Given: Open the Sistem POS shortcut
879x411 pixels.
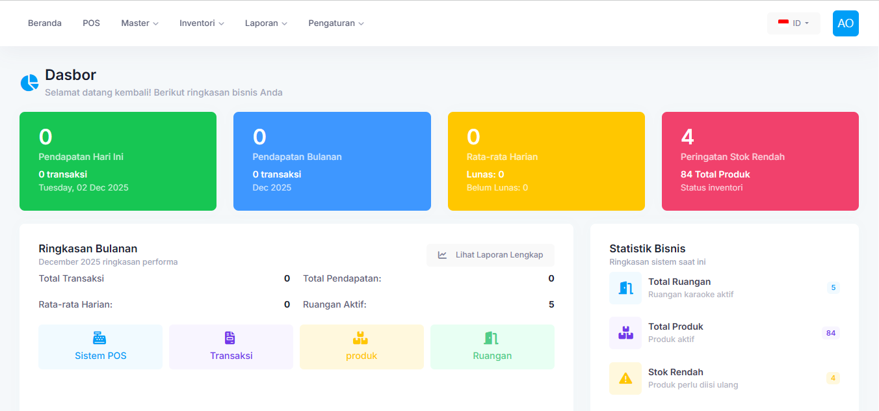Looking at the screenshot, I should click(x=100, y=347).
